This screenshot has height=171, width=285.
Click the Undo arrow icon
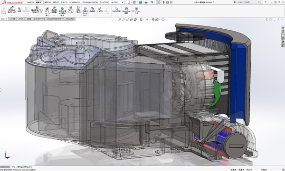pyautogui.click(x=152, y=2)
